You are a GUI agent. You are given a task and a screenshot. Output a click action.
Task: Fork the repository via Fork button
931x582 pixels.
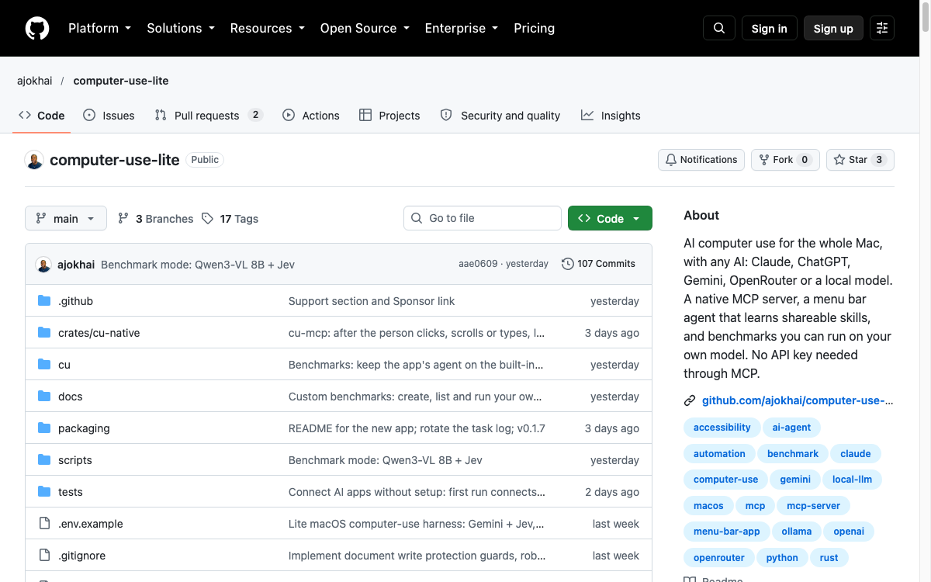pyautogui.click(x=785, y=160)
